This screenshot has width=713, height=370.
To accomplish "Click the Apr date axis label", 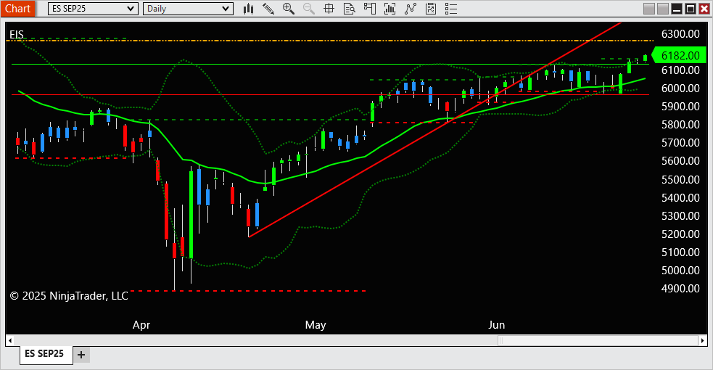I will coord(141,325).
